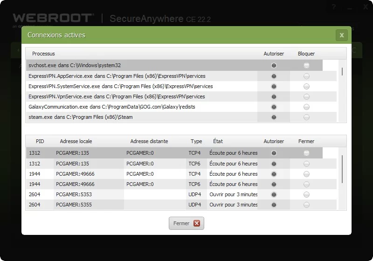
Task: Select Bloquer for GalaxyCommunication.exe
Action: point(306,107)
